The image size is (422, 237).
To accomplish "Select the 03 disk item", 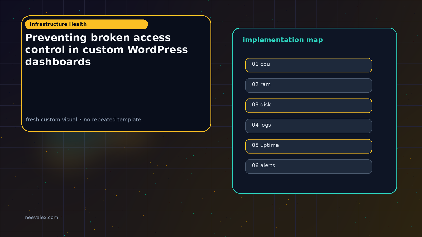I will point(309,106).
